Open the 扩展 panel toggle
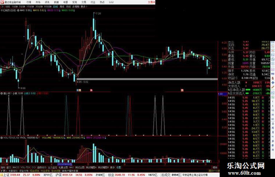The width and height of the screenshot is (275, 177). coord(3,171)
